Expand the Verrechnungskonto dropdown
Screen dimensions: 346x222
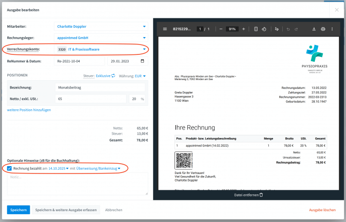[144, 49]
